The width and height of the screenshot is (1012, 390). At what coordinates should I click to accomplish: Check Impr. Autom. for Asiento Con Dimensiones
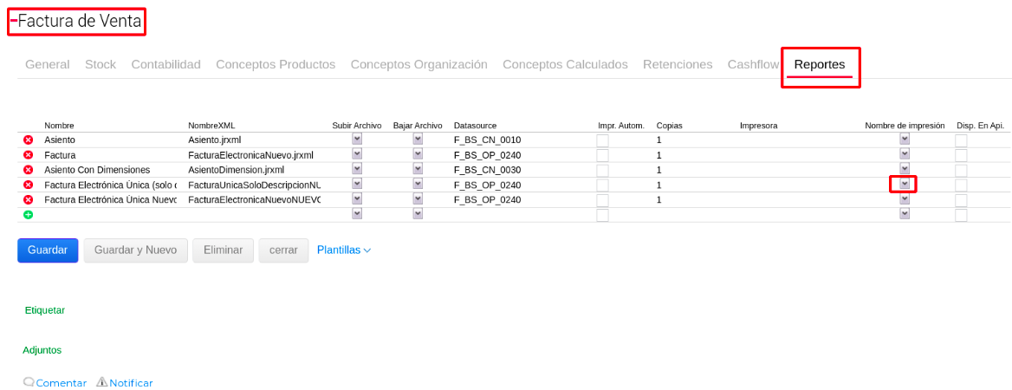pos(602,171)
